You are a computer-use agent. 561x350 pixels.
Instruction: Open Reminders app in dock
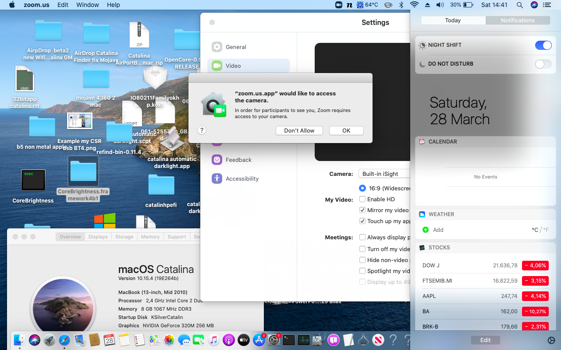(139, 340)
